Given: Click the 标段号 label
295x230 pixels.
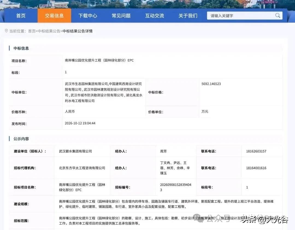Looking at the screenshot, I should click(x=207, y=187).
